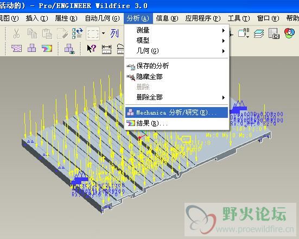The image size is (299, 239).
Task: Open the View Manager icon with camera
Action: click(274, 34)
